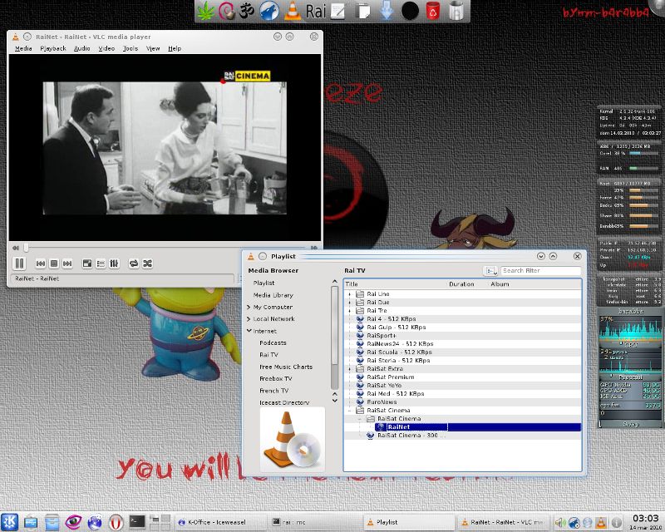Image resolution: width=665 pixels, height=532 pixels.
Task: Select Media Library in Media Browser
Action: tap(273, 295)
